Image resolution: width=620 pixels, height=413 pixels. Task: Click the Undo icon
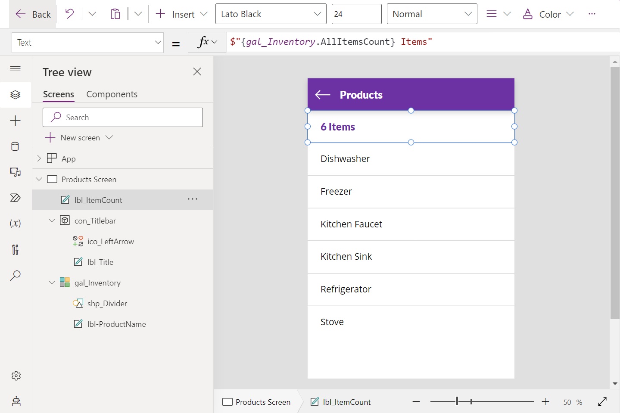click(x=69, y=13)
